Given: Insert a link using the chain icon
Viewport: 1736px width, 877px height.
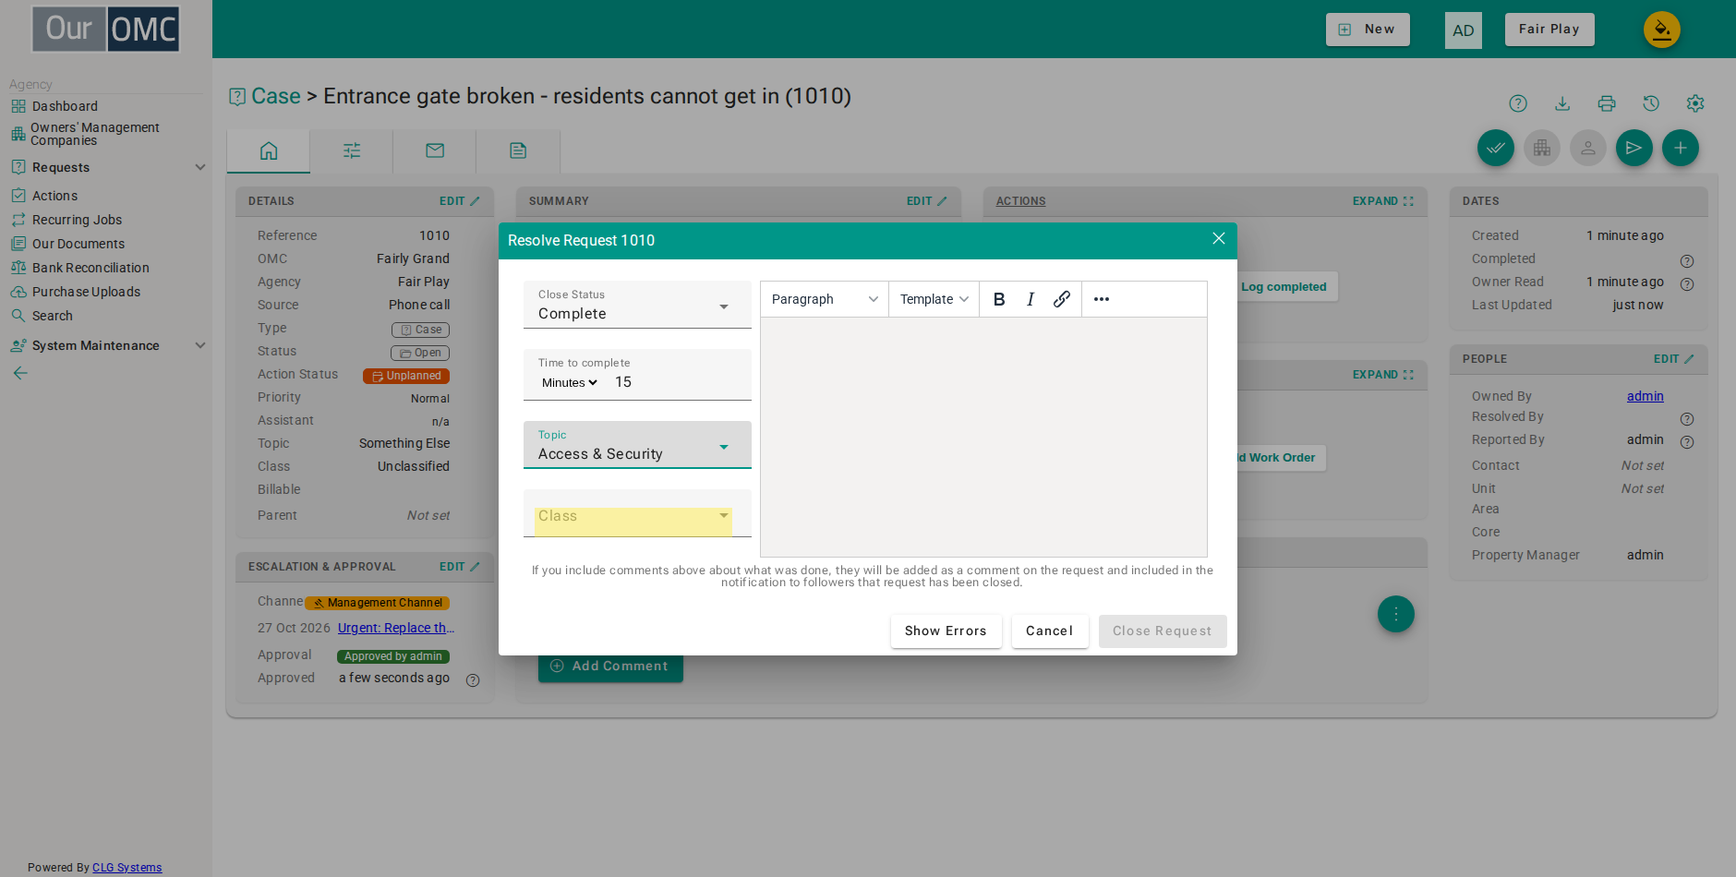Looking at the screenshot, I should [1062, 299].
